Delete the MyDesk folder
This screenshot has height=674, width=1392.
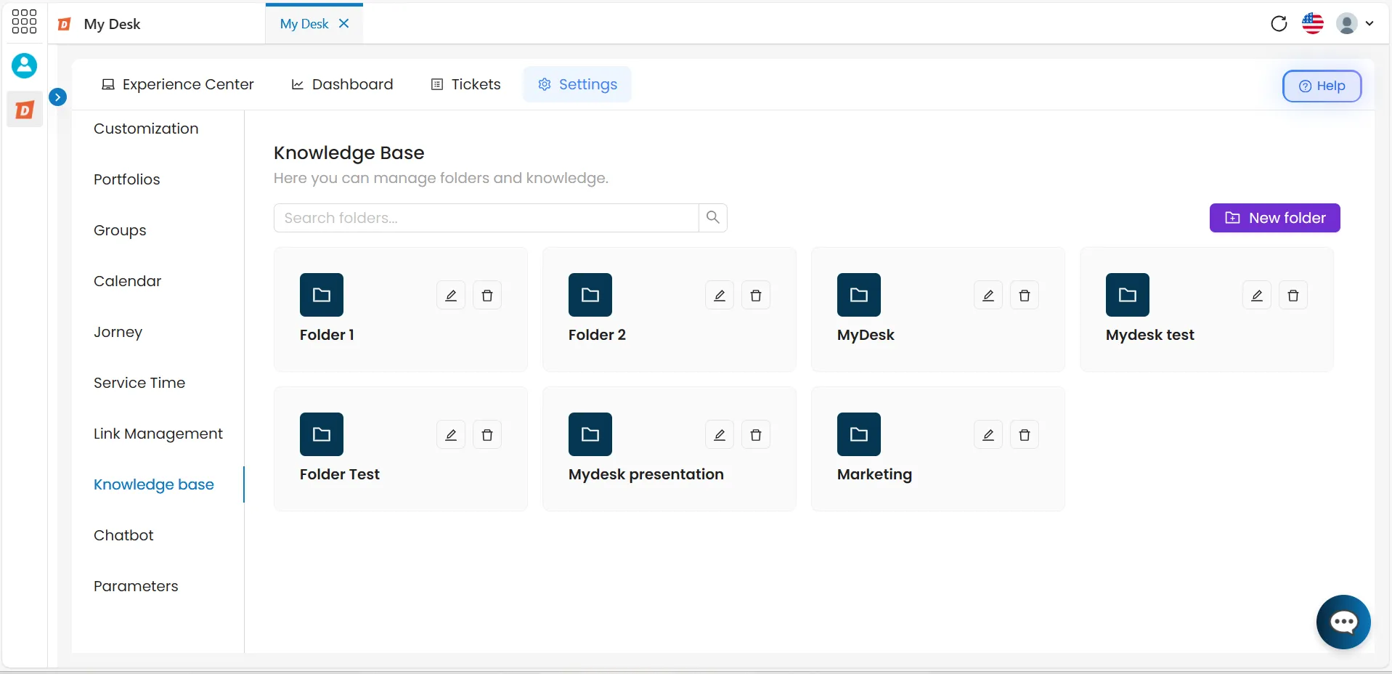[x=1025, y=296]
